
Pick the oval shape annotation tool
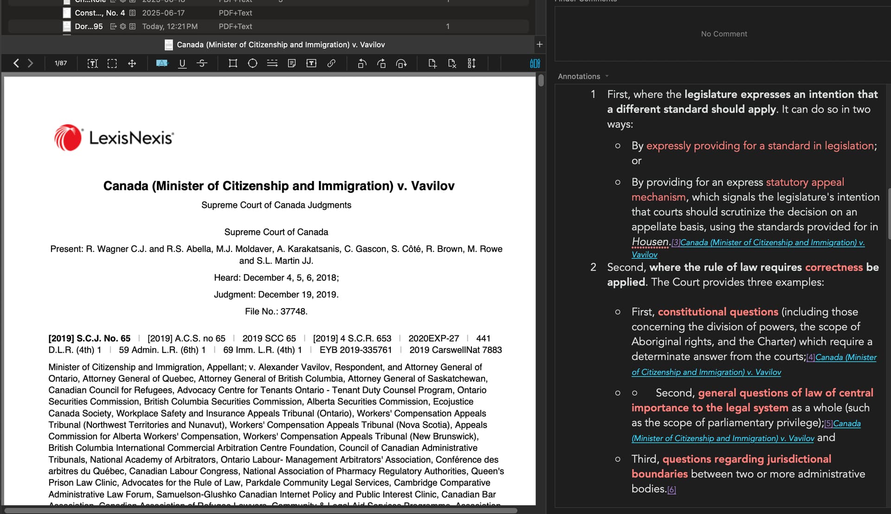252,64
